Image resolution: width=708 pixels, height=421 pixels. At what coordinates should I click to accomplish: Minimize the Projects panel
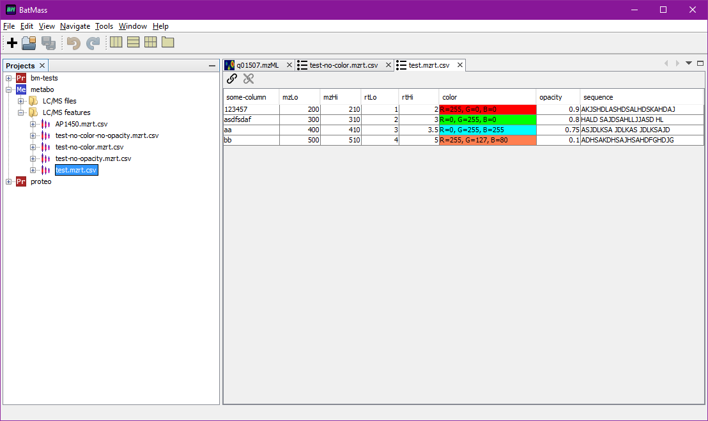click(212, 66)
